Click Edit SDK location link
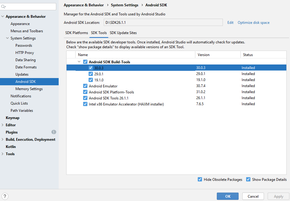This screenshot has width=290, height=201. pos(230,23)
